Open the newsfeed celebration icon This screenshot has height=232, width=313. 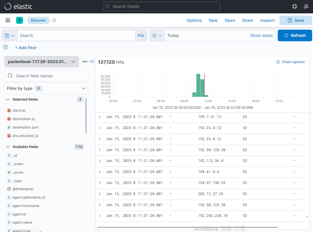(306, 6)
